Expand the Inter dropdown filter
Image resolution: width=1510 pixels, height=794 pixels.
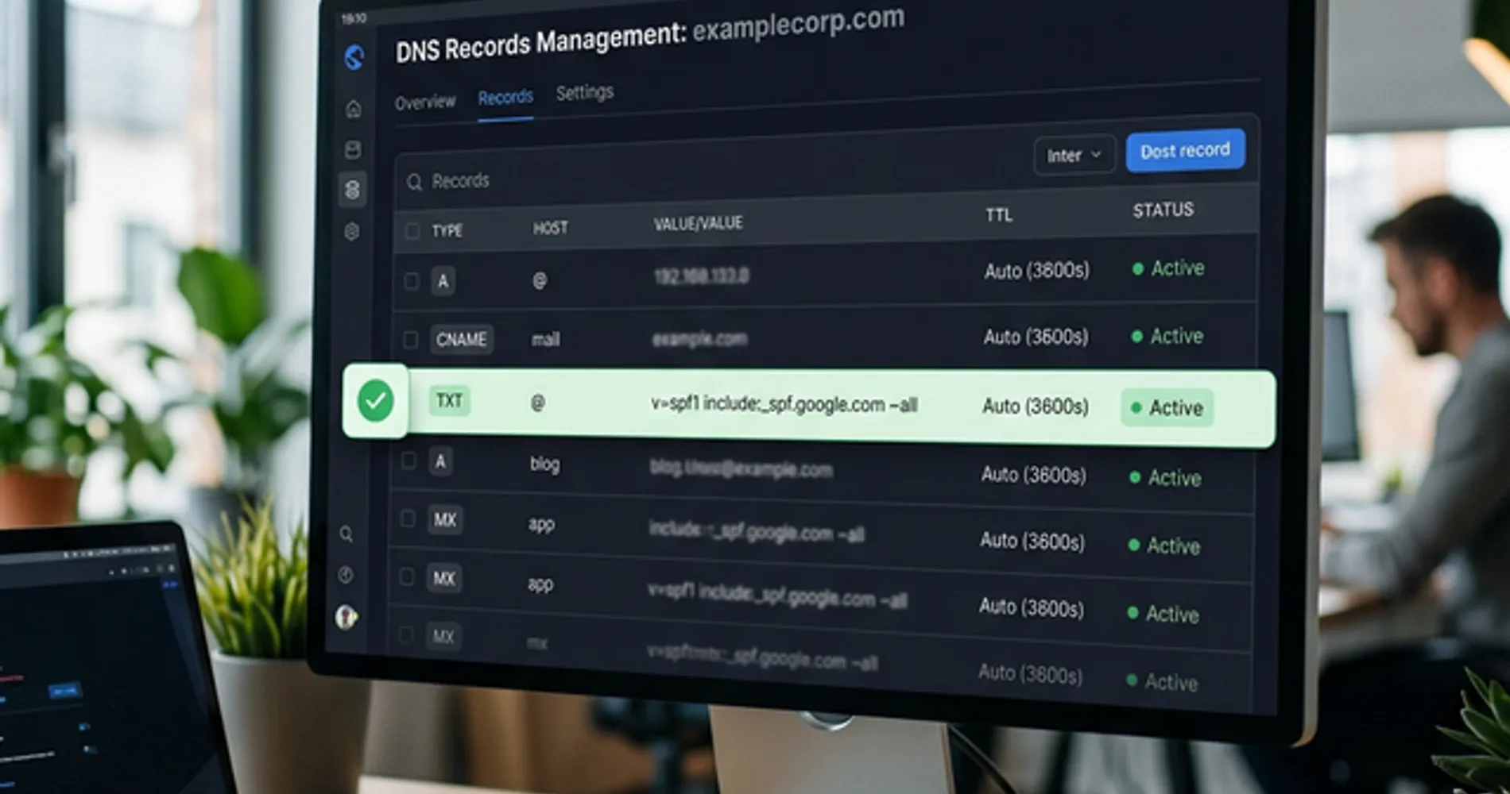pyautogui.click(x=1074, y=156)
